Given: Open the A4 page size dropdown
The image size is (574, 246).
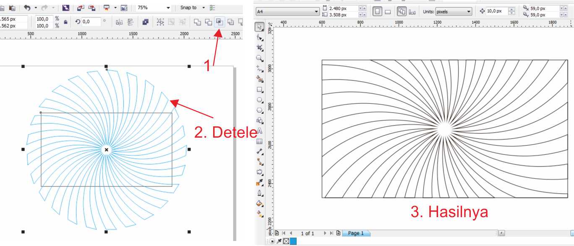Looking at the screenshot, I should 316,12.
